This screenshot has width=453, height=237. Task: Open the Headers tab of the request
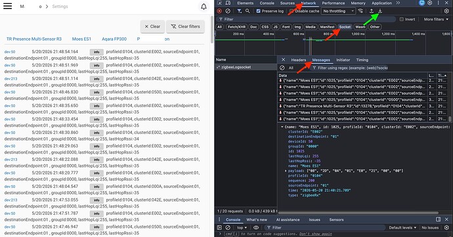(299, 60)
